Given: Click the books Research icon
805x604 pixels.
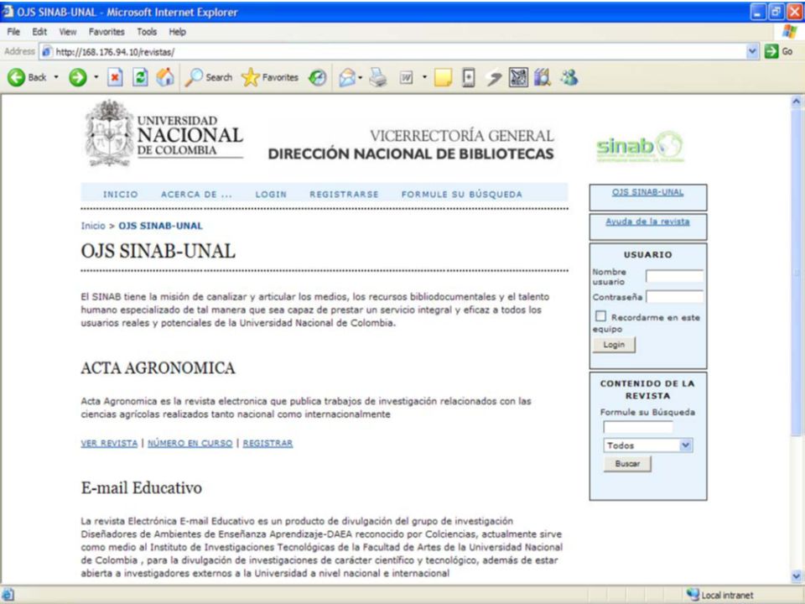Looking at the screenshot, I should click(543, 77).
